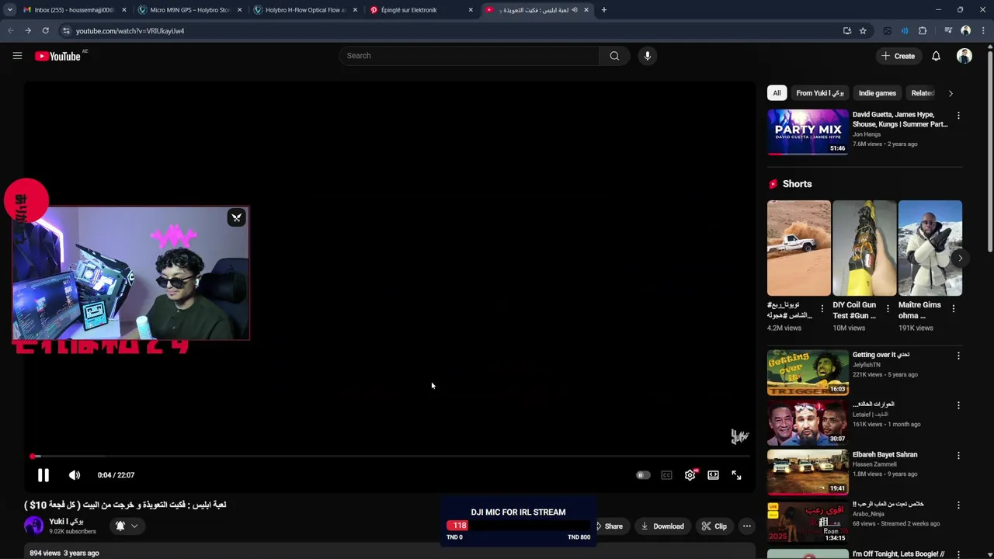Click the search magnifier button
Image resolution: width=994 pixels, height=559 pixels.
coord(614,56)
